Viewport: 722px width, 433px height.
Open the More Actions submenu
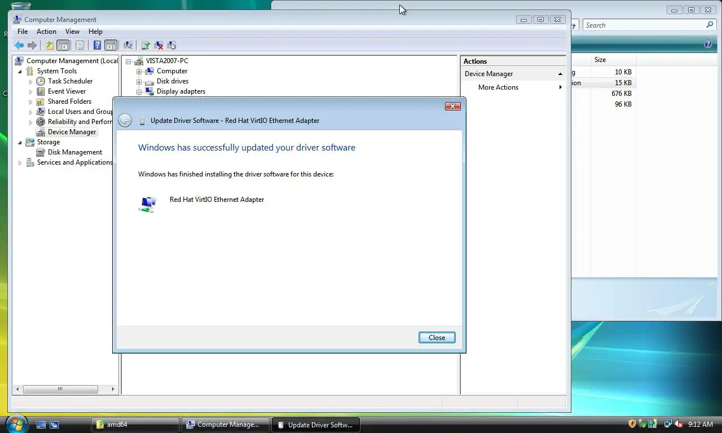click(x=498, y=87)
